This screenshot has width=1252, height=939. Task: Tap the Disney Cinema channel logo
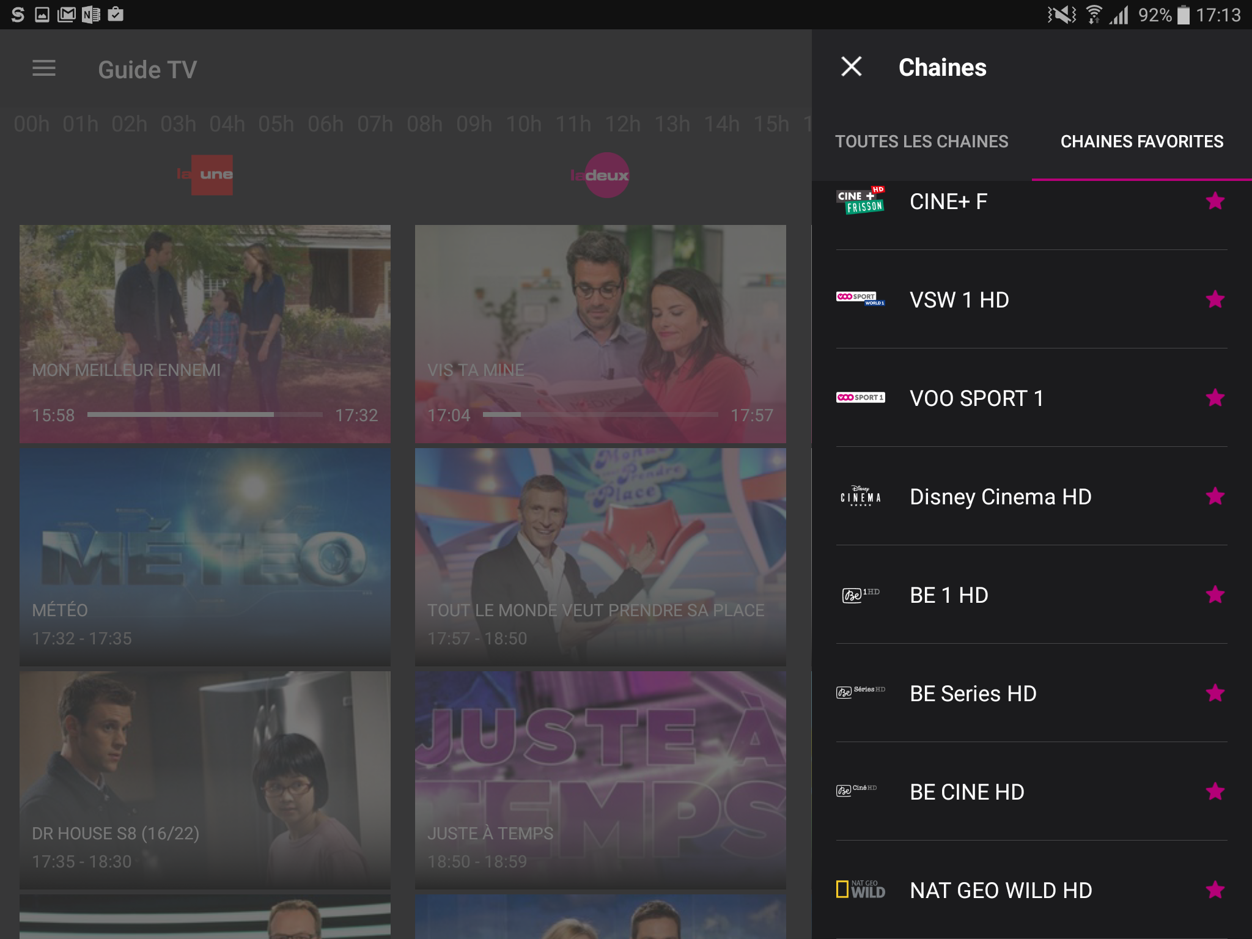860,496
